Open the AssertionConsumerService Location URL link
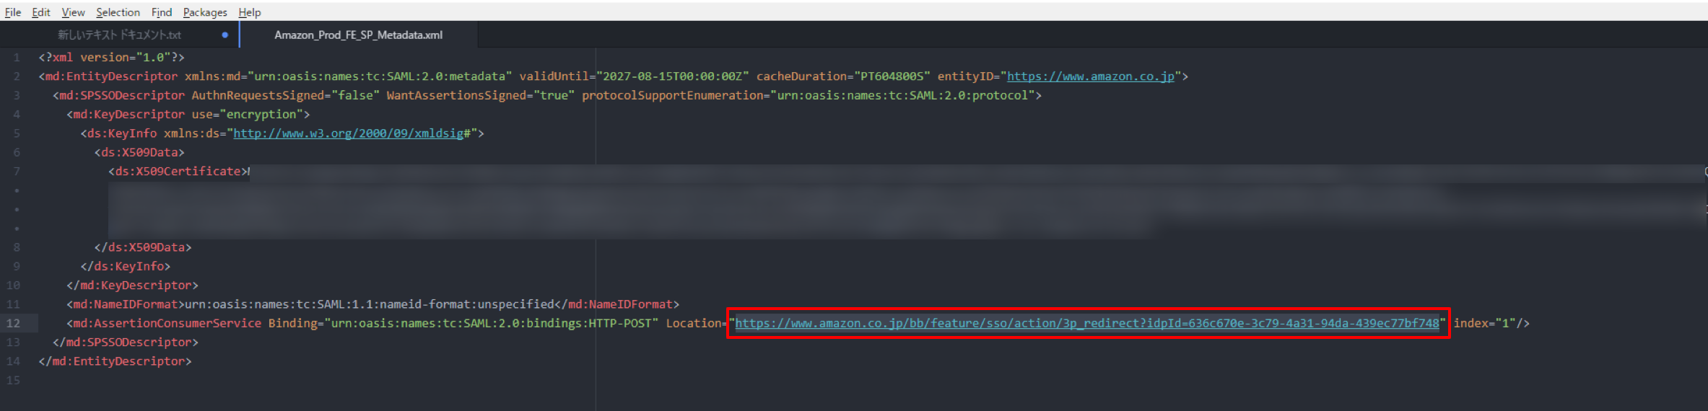 tap(1087, 323)
